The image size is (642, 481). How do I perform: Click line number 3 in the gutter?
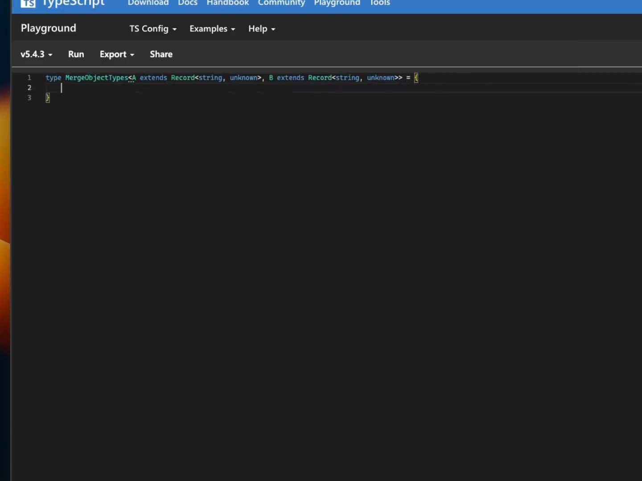tap(29, 98)
